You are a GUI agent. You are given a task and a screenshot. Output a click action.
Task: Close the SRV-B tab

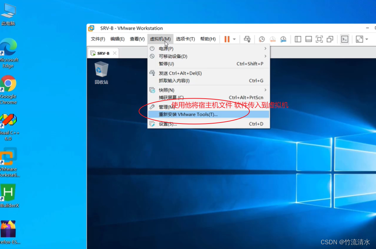[x=115, y=53]
